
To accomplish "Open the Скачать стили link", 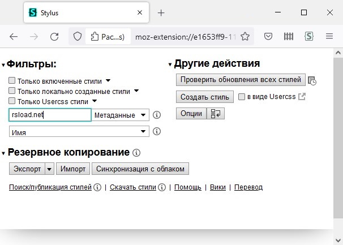I will [x=132, y=187].
